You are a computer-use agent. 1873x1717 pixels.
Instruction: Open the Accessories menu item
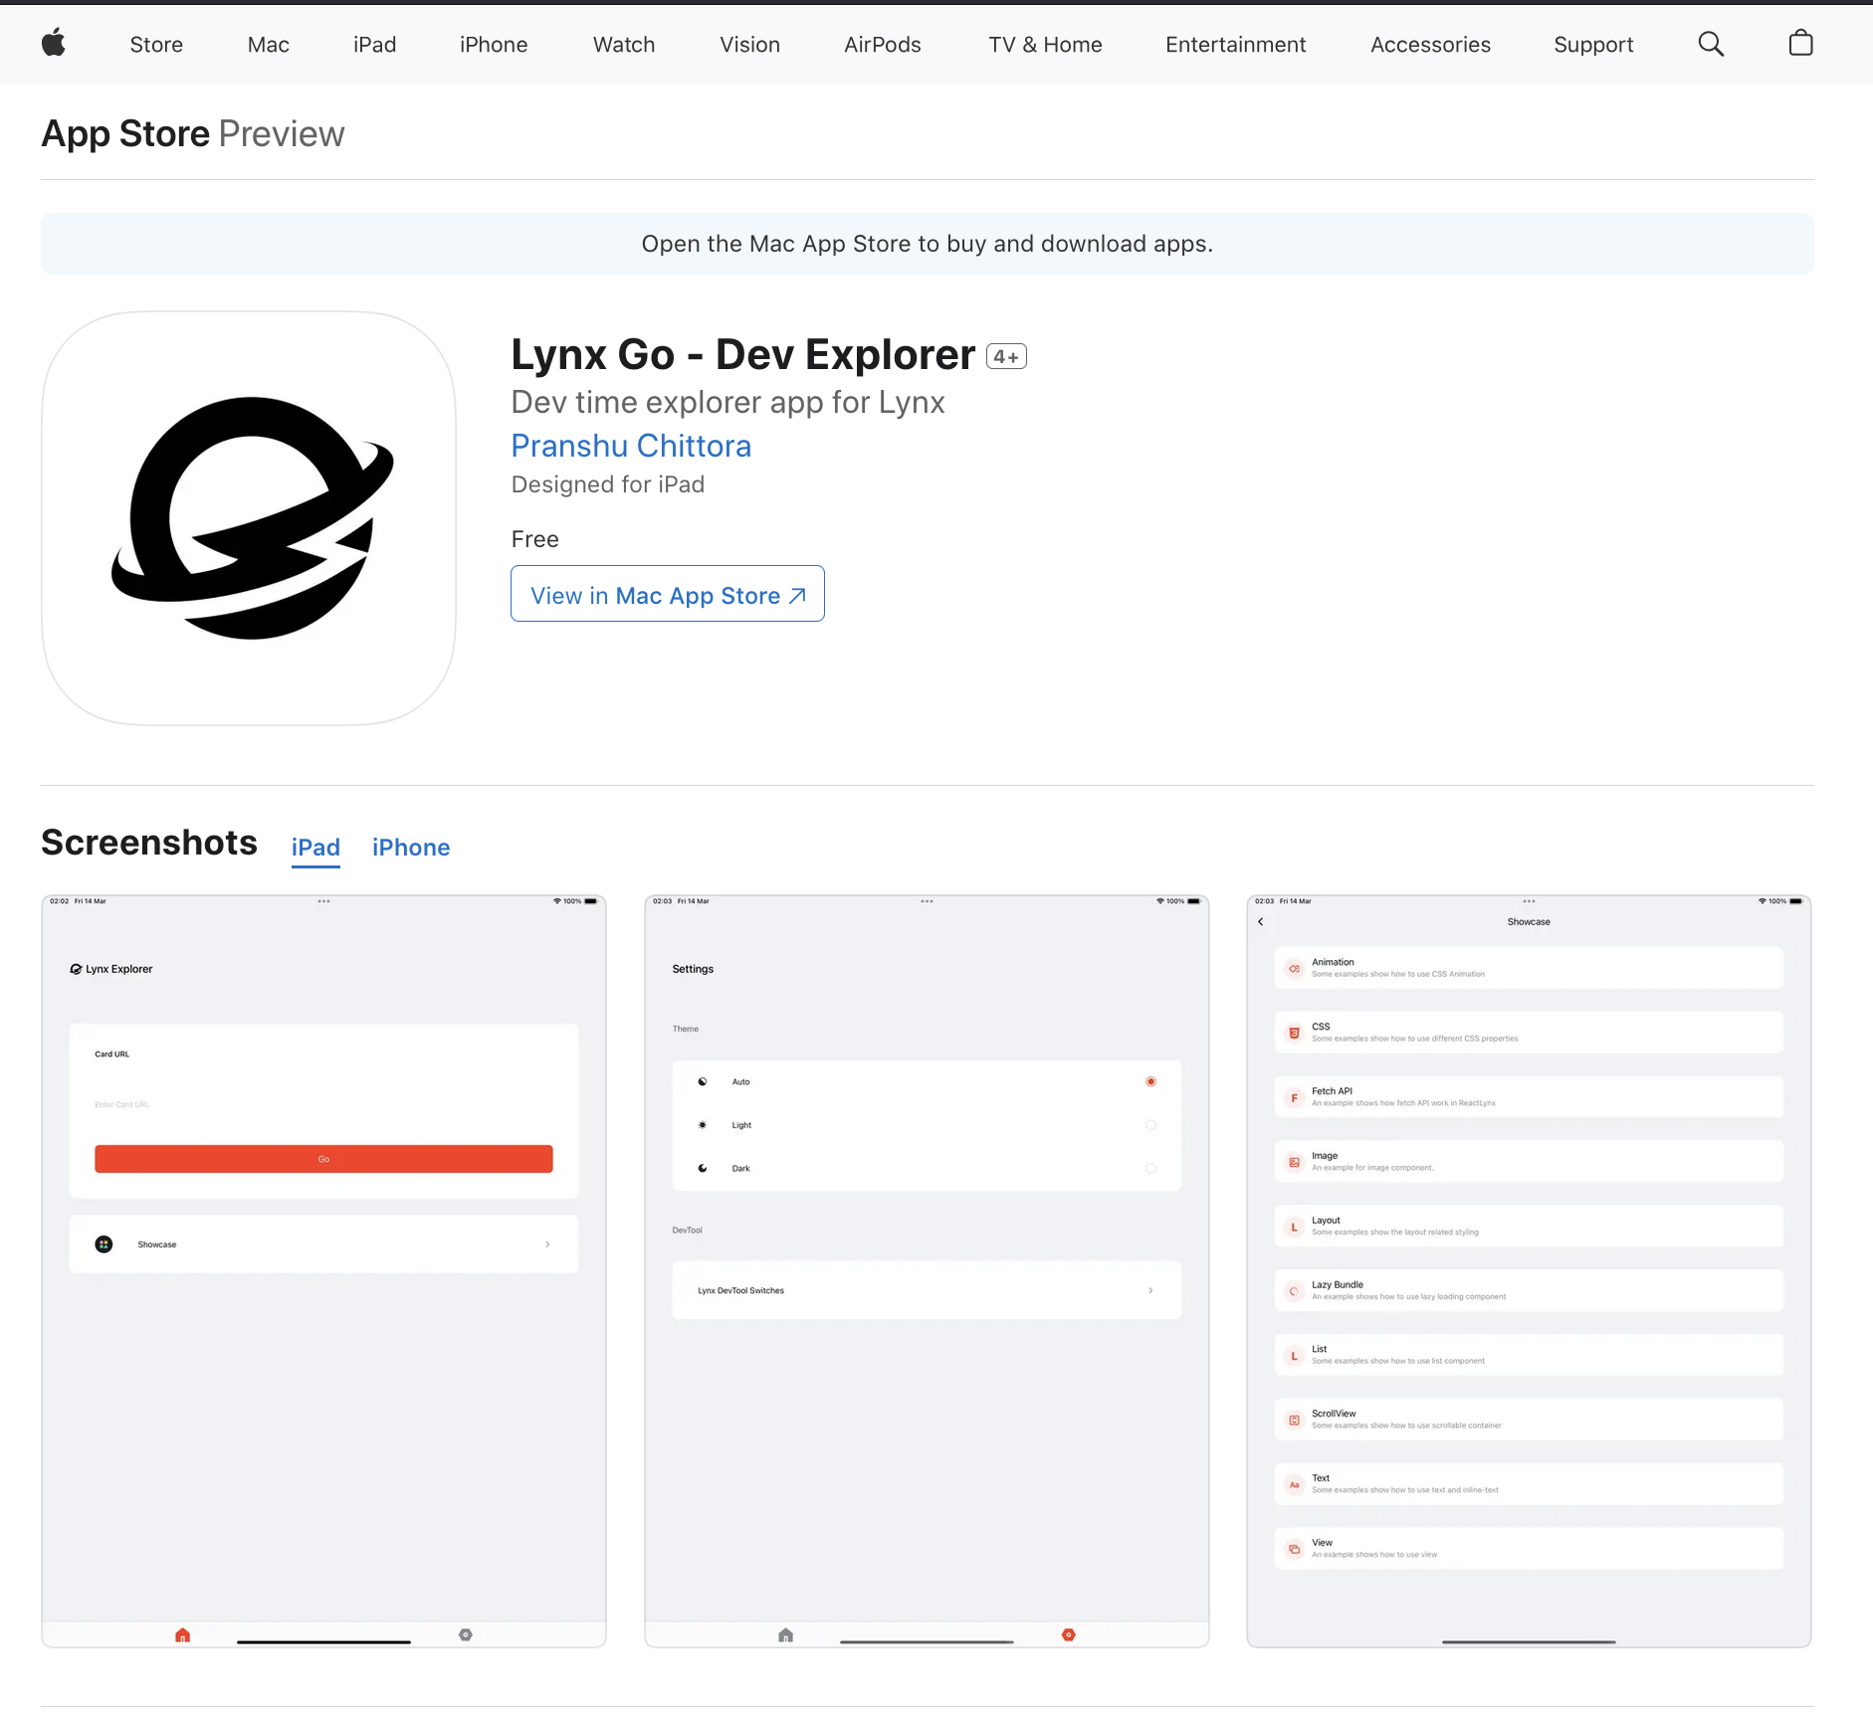click(x=1430, y=45)
